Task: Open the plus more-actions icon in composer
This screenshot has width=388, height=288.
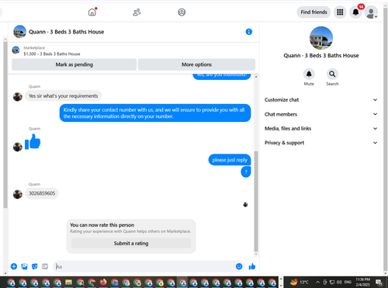Action: tap(14, 266)
